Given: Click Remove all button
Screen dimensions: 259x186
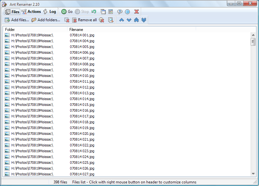Looking at the screenshot, I should tap(85, 20).
